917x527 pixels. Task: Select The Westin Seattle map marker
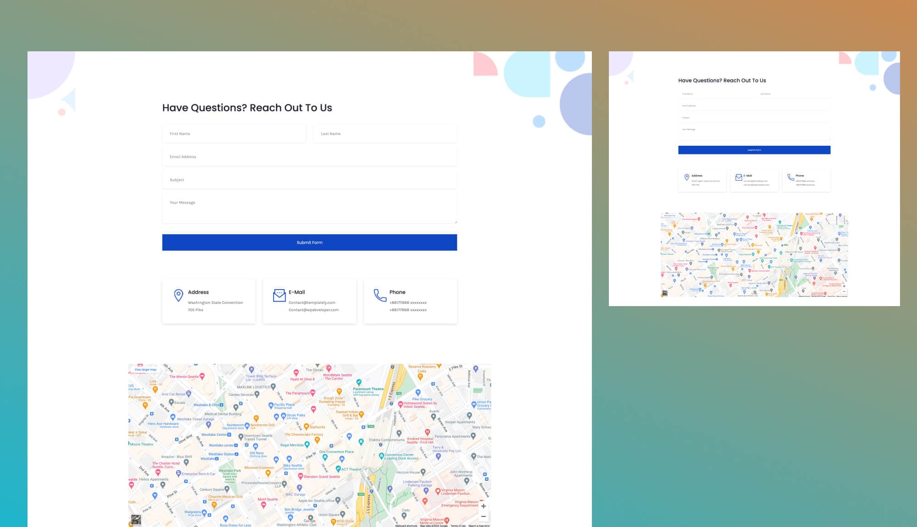tap(202, 377)
